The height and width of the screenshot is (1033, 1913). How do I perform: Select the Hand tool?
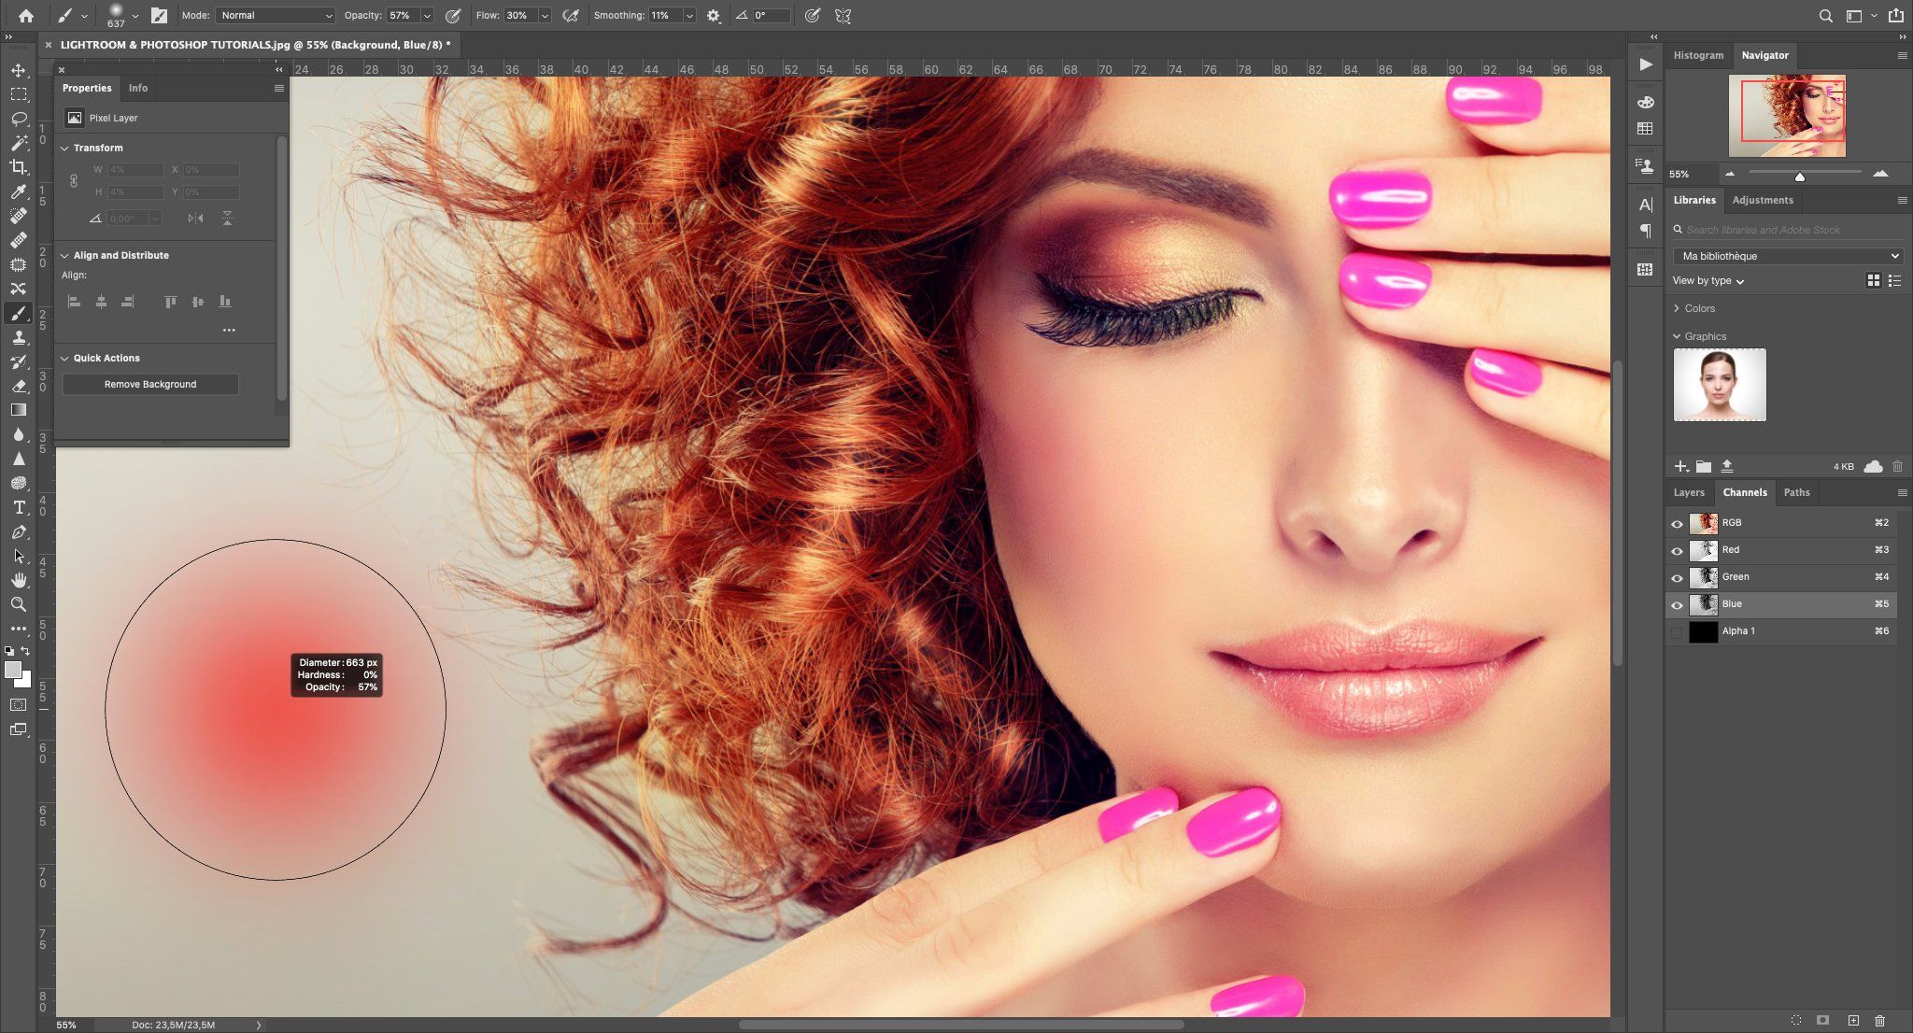coord(18,580)
